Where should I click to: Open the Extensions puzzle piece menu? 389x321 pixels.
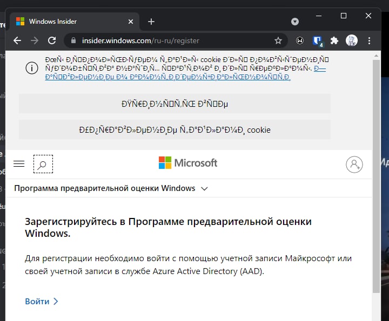(334, 40)
